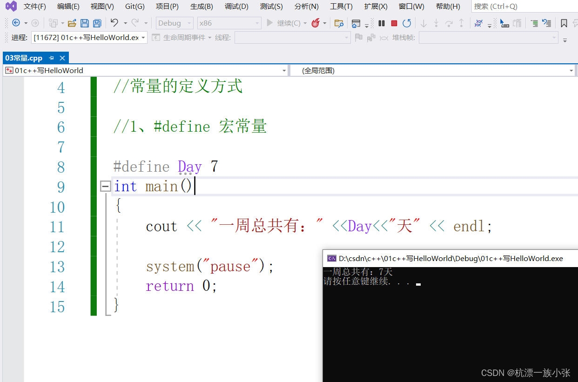
Task: Open the 项目(P) menu
Action: pyautogui.click(x=167, y=7)
